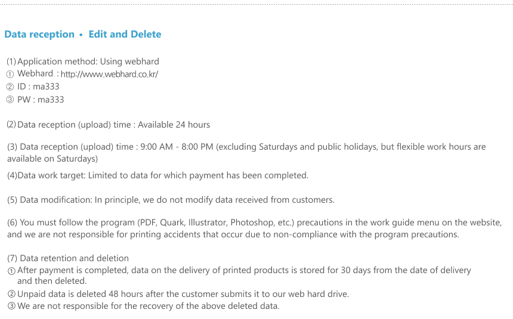Click the circled 3 beside PW

pyautogui.click(x=10, y=100)
